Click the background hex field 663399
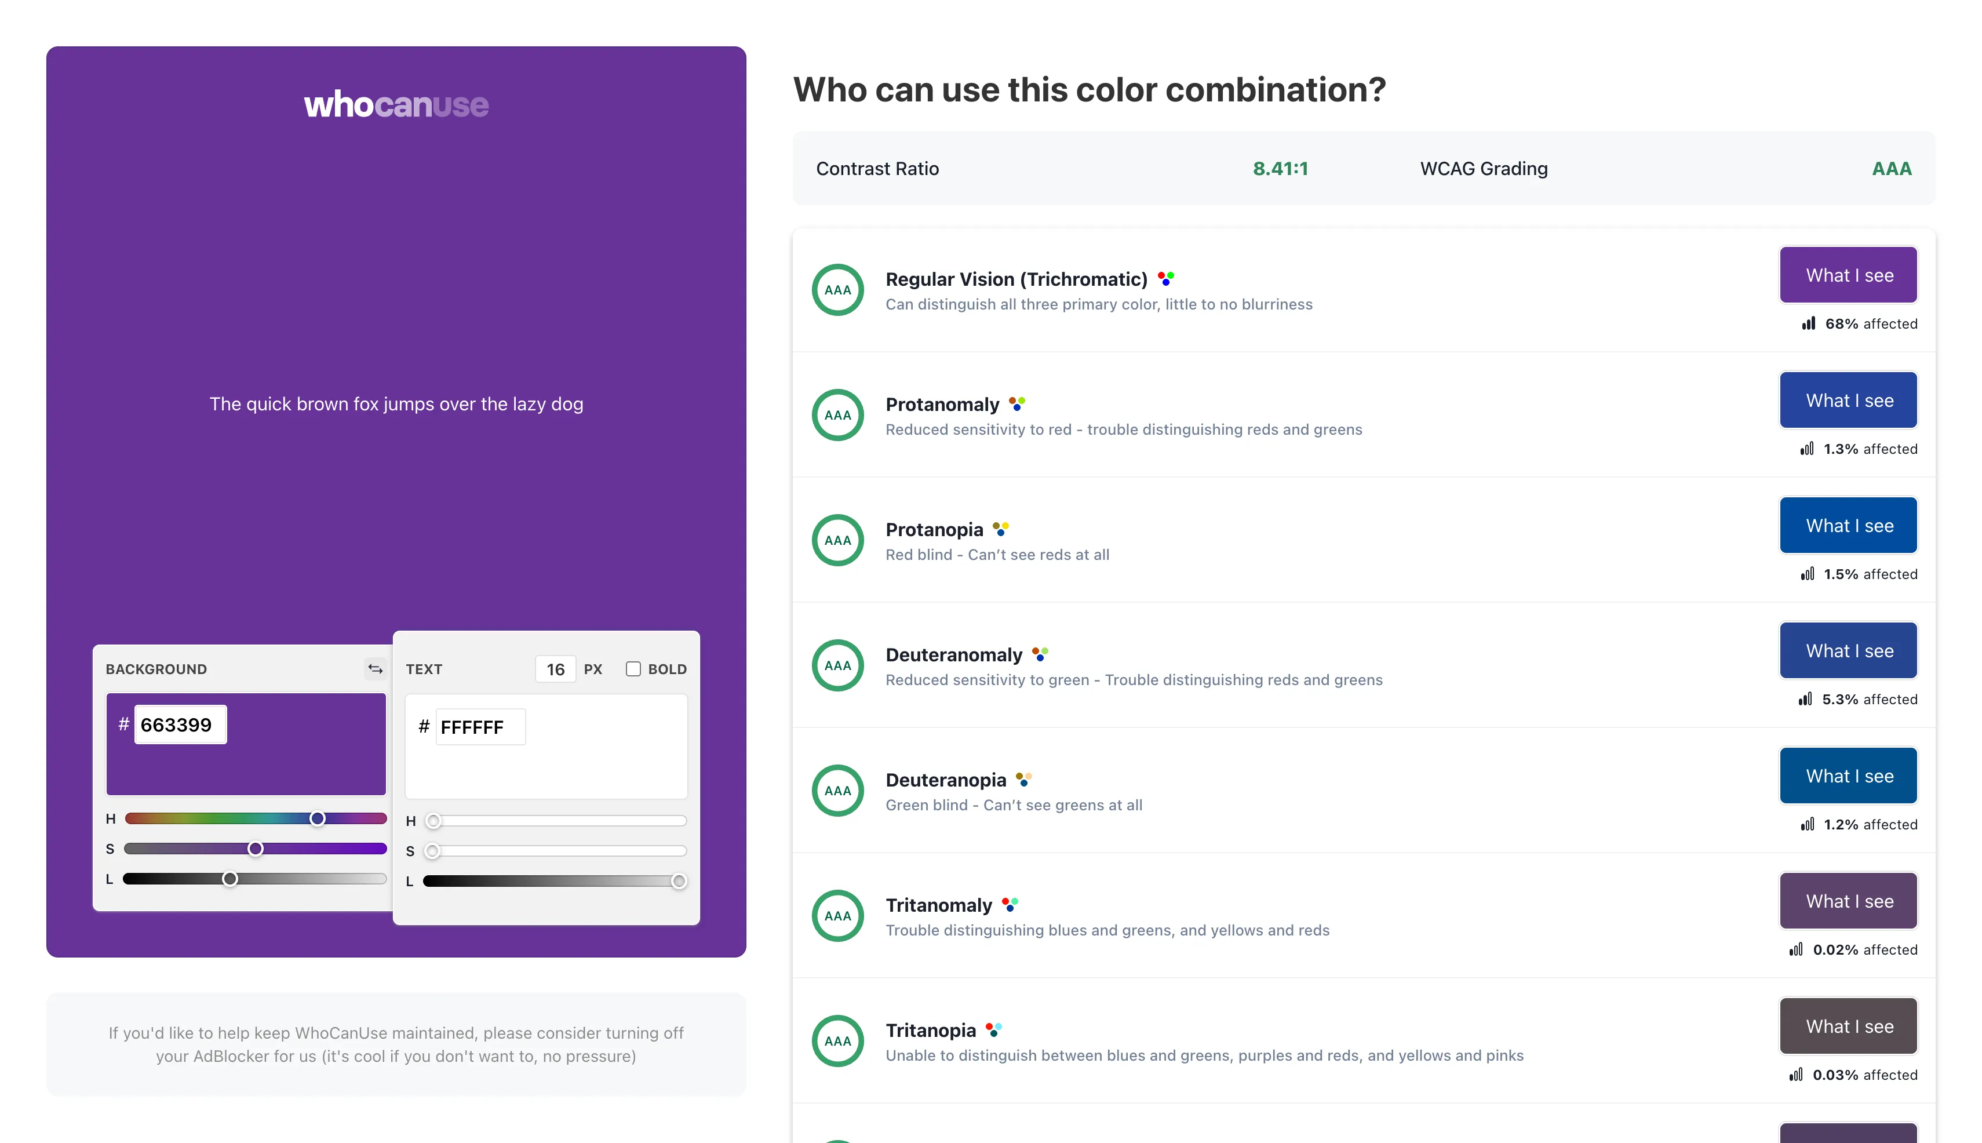This screenshot has height=1143, width=1982. [180, 725]
